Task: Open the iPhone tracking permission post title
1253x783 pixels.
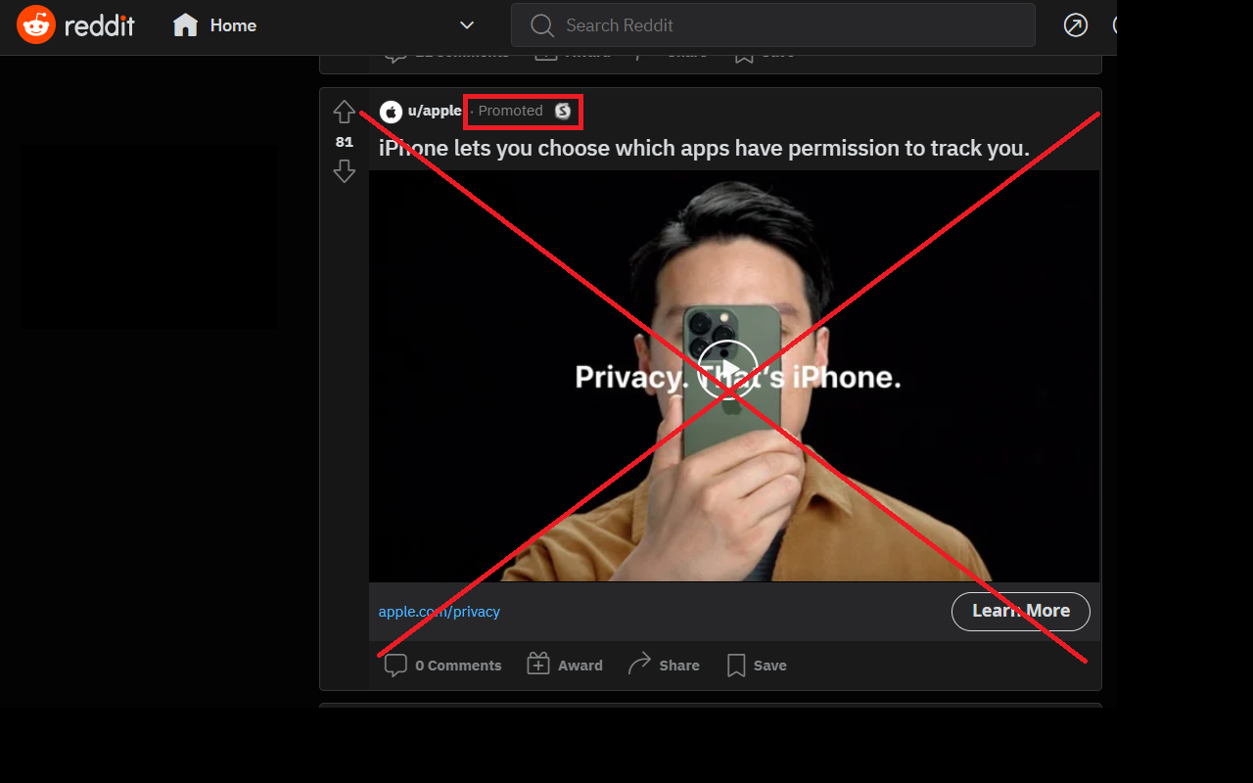Action: pyautogui.click(x=704, y=149)
